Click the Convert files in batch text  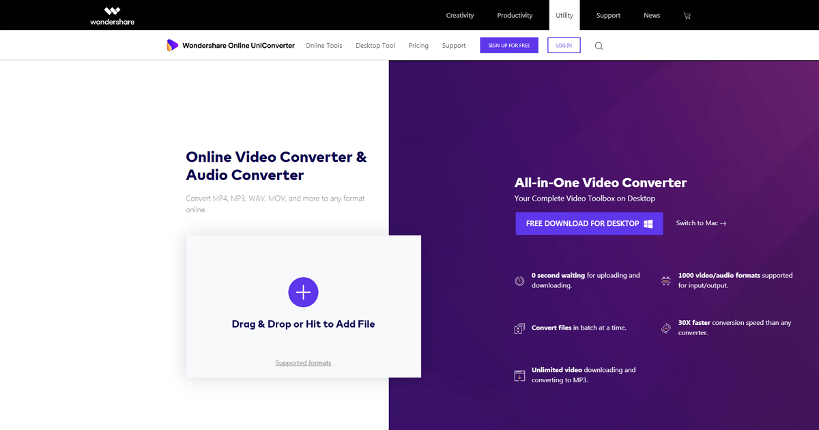pos(579,328)
